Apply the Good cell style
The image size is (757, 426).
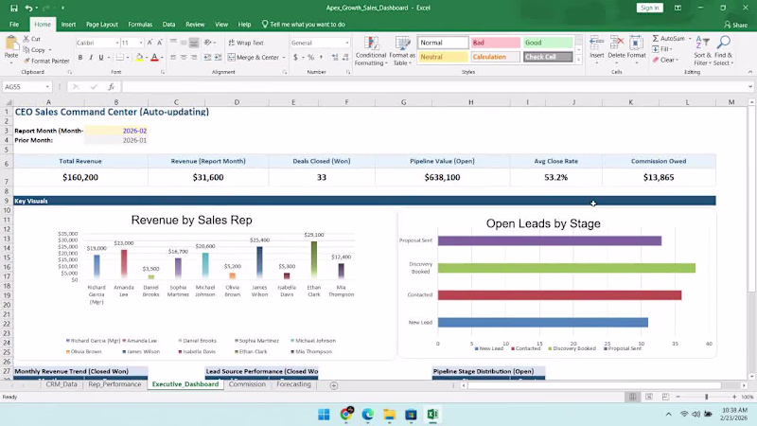548,43
